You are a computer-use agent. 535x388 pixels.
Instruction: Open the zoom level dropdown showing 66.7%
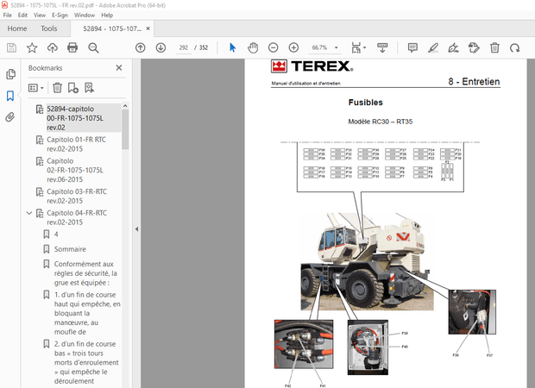click(325, 47)
